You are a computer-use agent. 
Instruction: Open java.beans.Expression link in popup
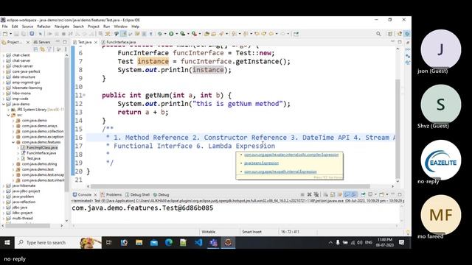261,163
